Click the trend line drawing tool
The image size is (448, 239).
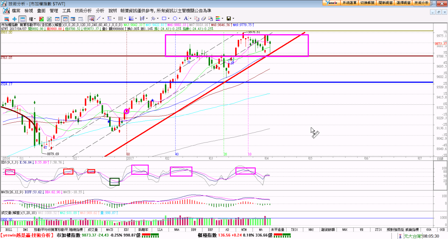(98, 19)
